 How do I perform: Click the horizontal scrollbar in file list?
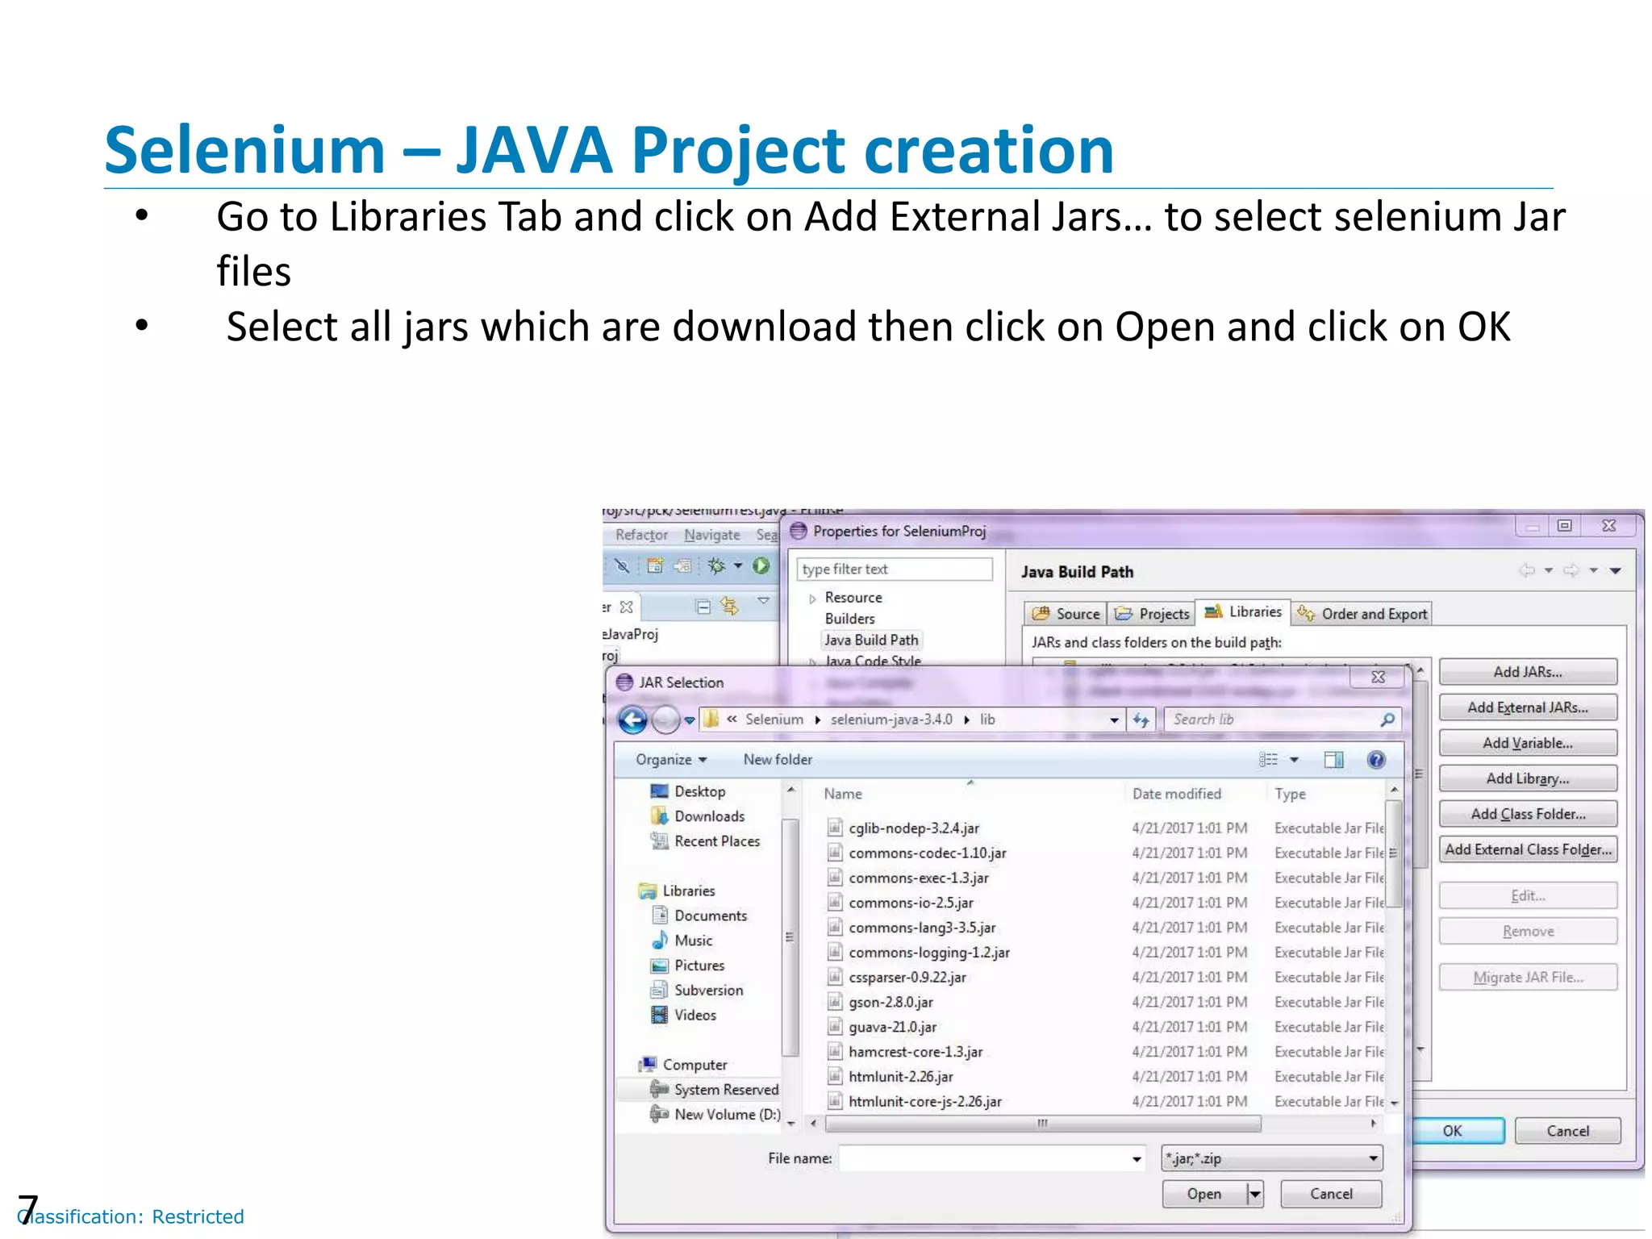[1043, 1123]
